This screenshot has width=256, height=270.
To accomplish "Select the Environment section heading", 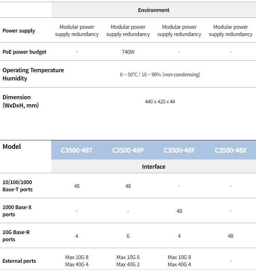I will coord(154,10).
